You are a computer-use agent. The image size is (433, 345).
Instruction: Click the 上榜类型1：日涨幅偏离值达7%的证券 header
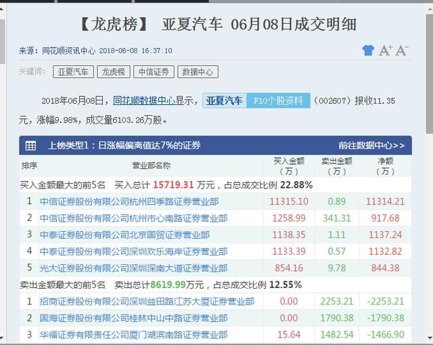click(124, 146)
